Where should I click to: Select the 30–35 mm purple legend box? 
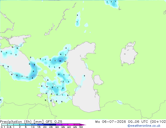coord(59,125)
